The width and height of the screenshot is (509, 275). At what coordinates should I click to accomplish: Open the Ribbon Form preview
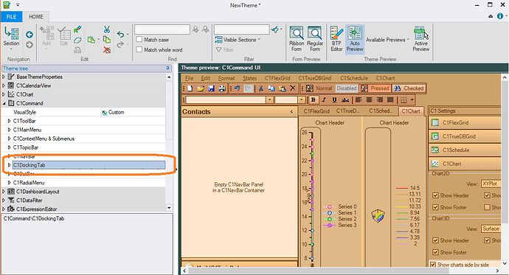click(297, 39)
